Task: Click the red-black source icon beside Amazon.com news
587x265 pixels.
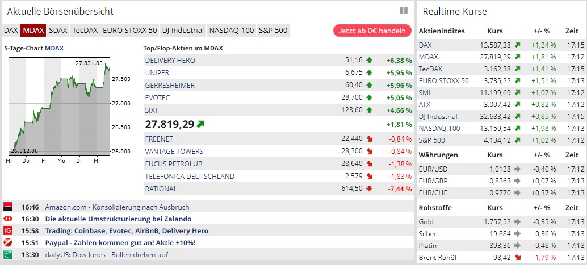Action: point(8,207)
